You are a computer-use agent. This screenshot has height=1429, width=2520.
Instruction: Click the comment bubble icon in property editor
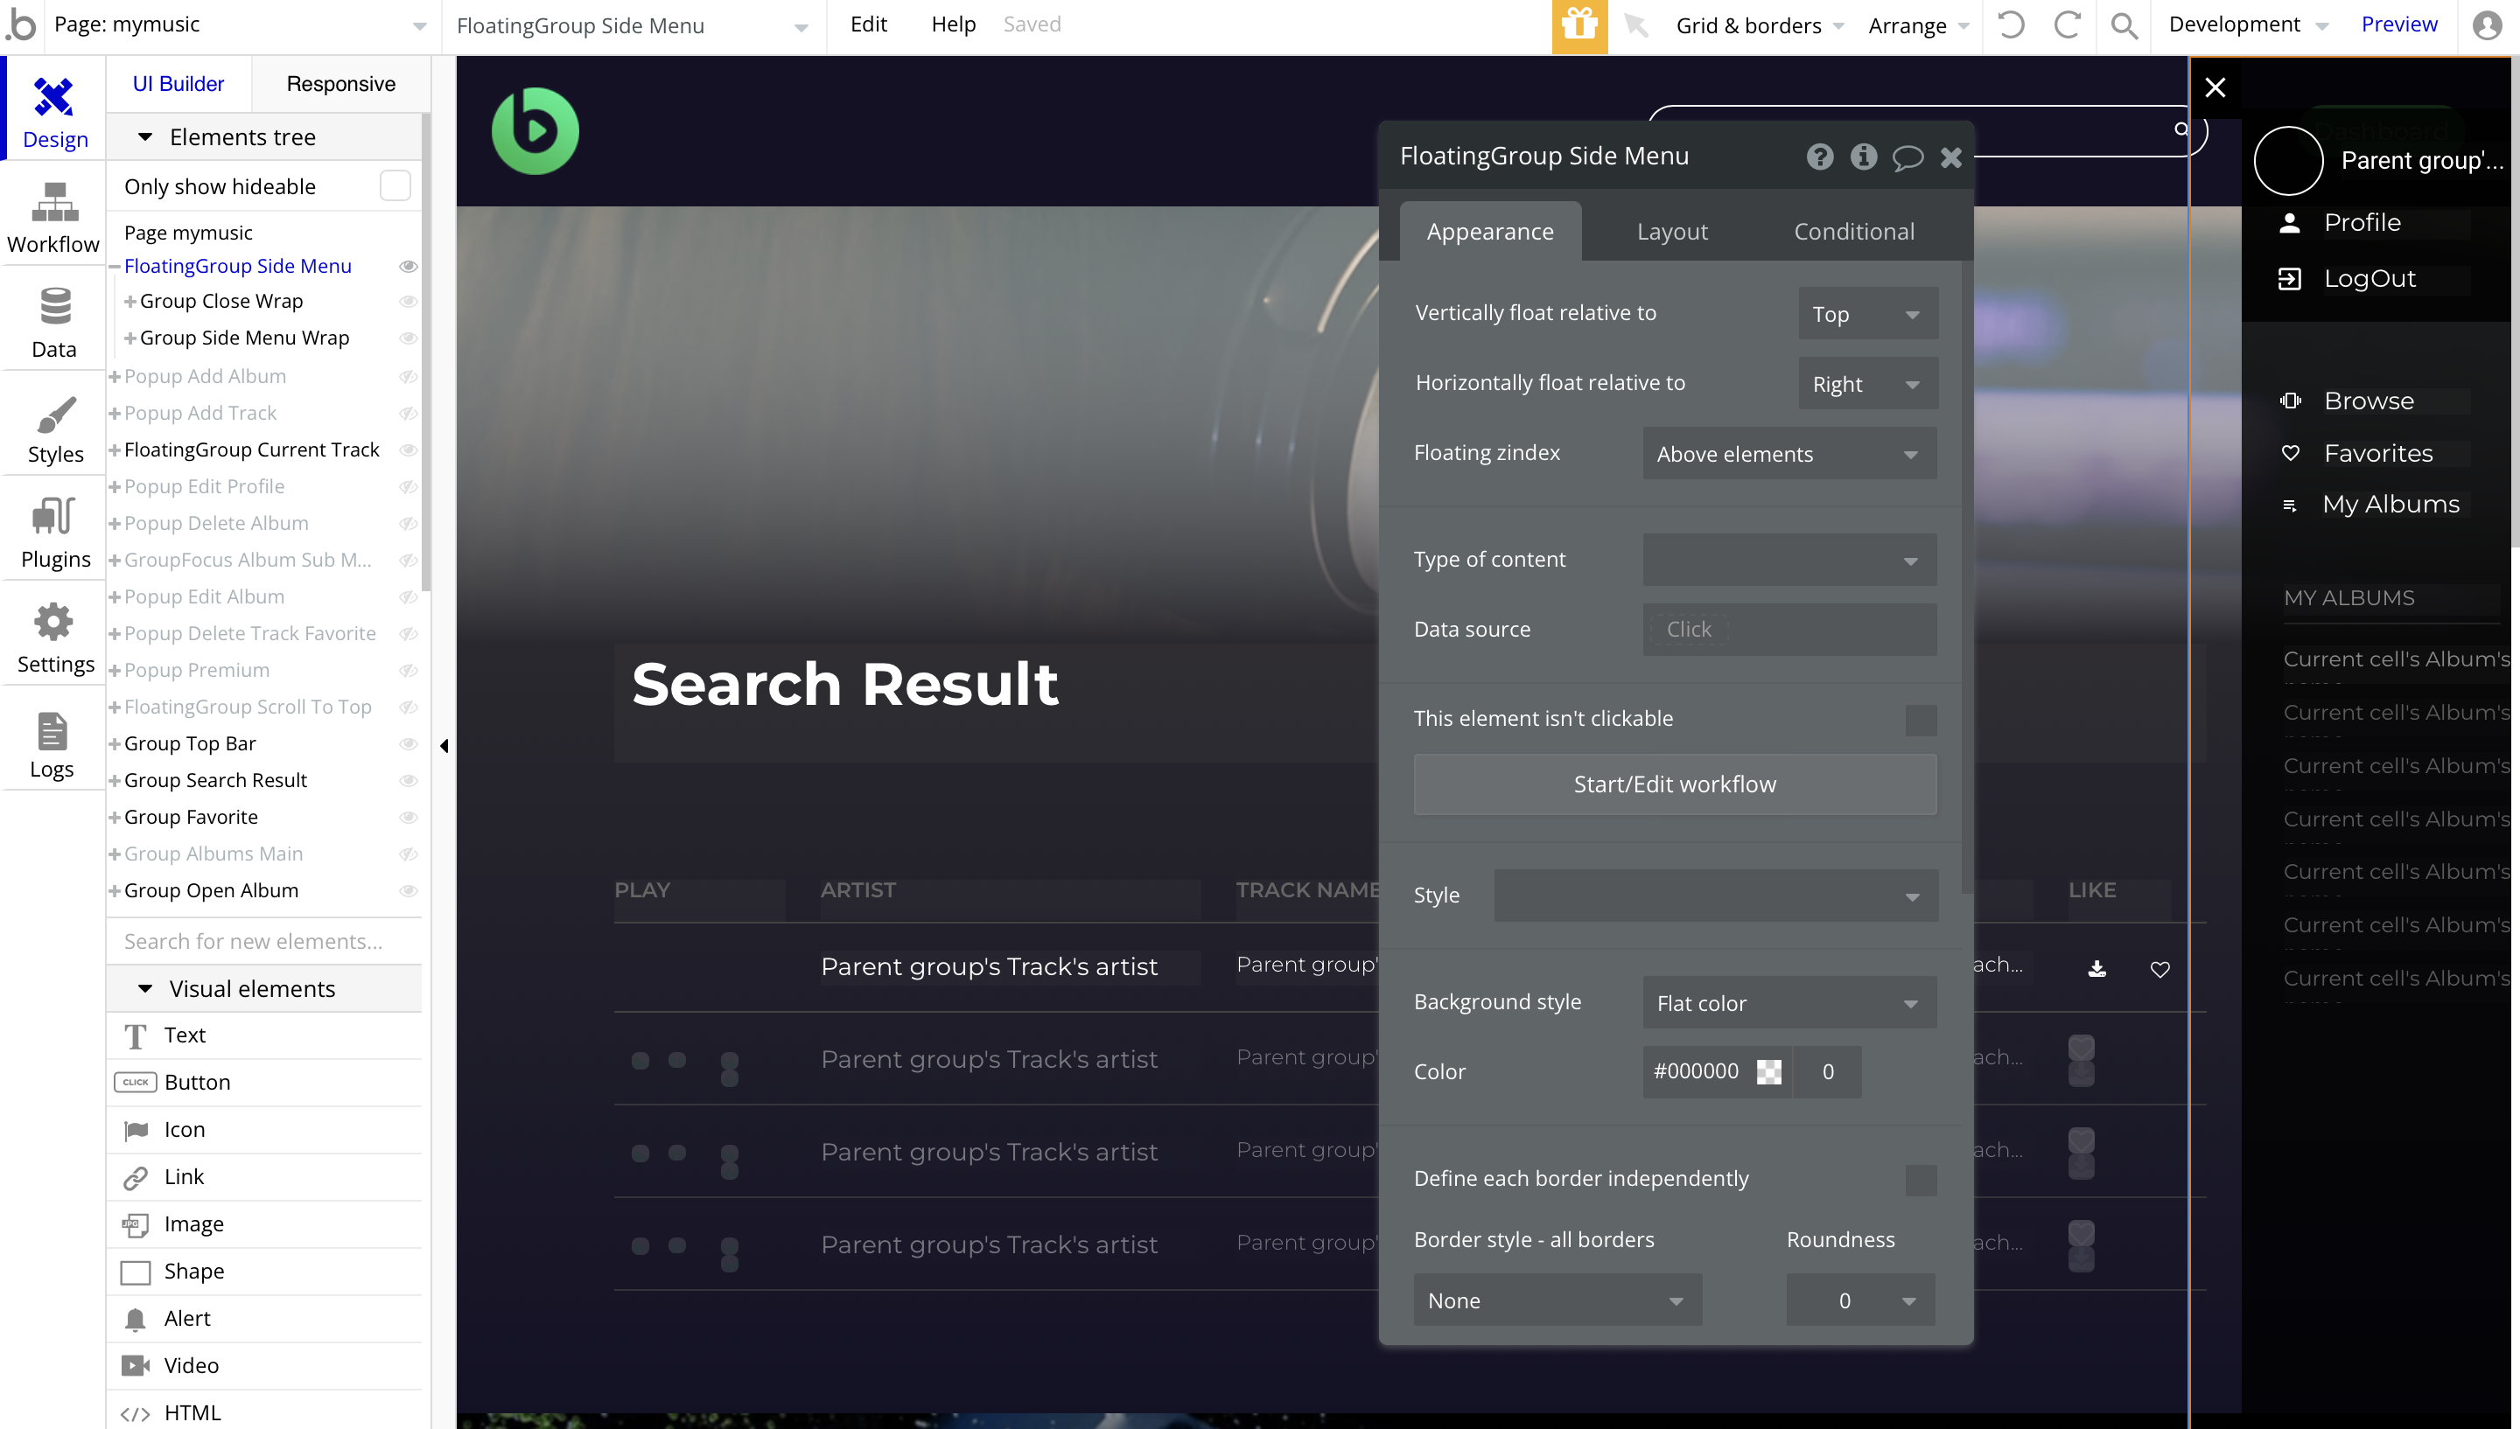click(x=1907, y=157)
